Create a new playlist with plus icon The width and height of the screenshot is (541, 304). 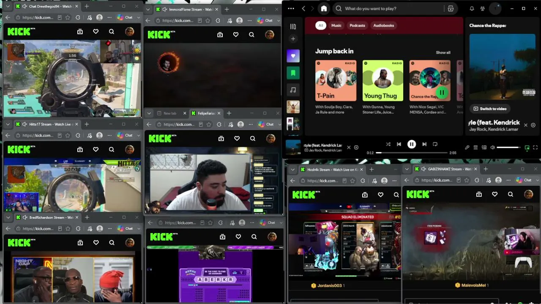point(293,39)
